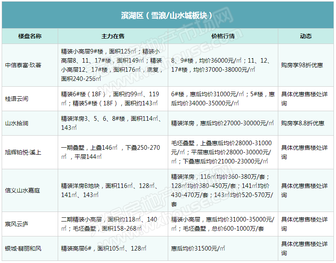Click the 价格行情 column header

223,36
